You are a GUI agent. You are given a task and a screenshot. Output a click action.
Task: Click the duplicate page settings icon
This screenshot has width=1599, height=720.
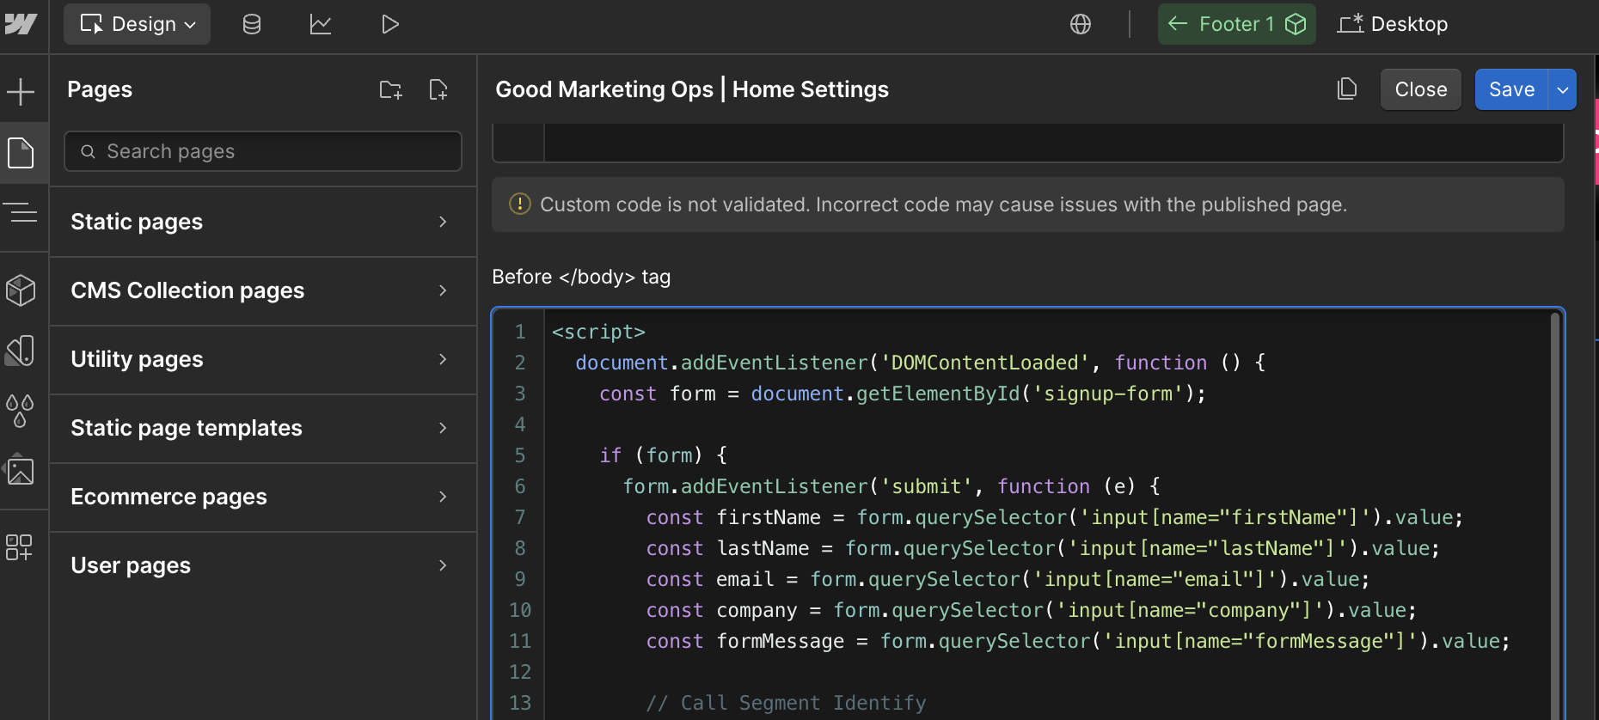coord(1347,89)
